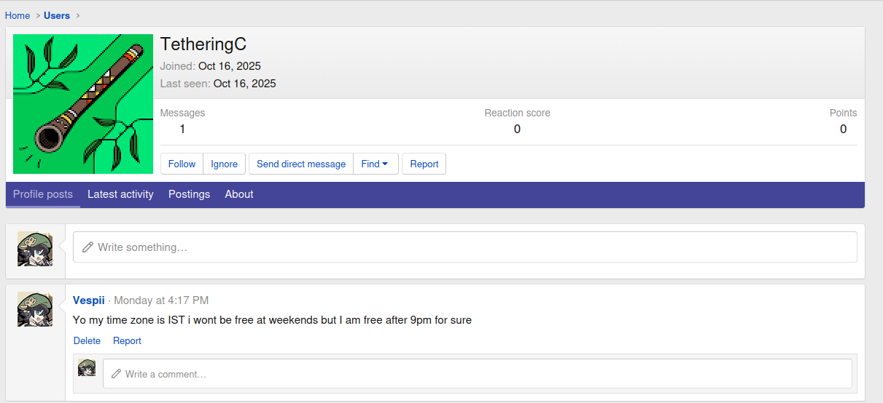This screenshot has width=883, height=403.
Task: Open the Postings tab
Action: (189, 194)
